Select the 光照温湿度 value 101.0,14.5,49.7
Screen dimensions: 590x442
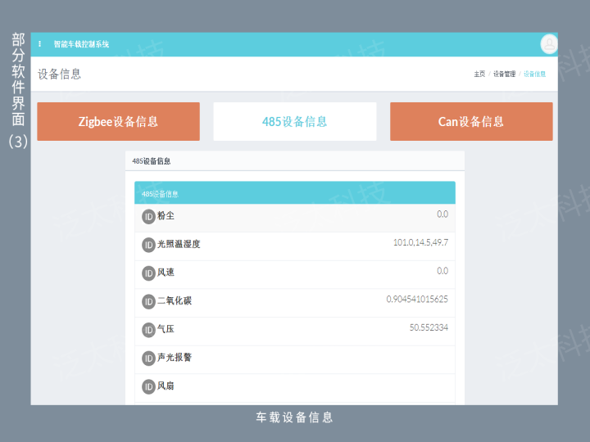tap(420, 243)
